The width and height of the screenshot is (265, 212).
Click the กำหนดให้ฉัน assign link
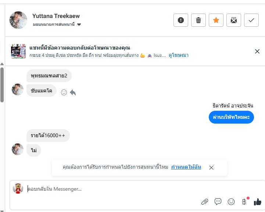pos(186,167)
